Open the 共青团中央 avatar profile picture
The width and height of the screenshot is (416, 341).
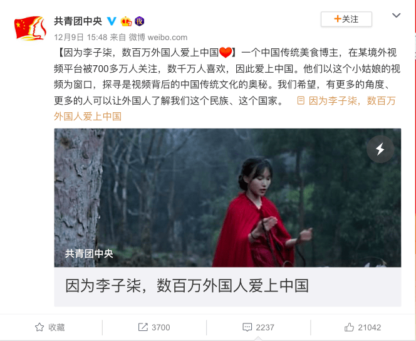point(30,28)
